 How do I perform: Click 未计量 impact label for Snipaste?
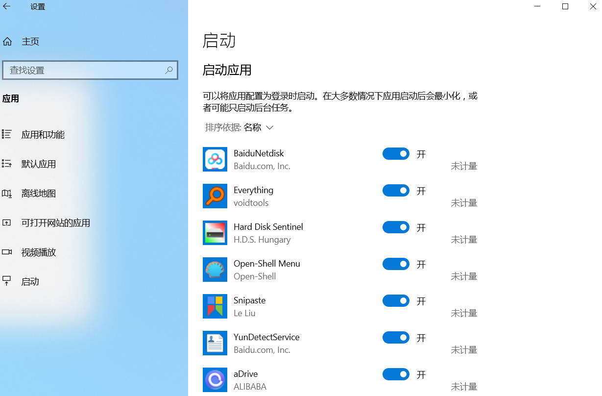click(464, 313)
